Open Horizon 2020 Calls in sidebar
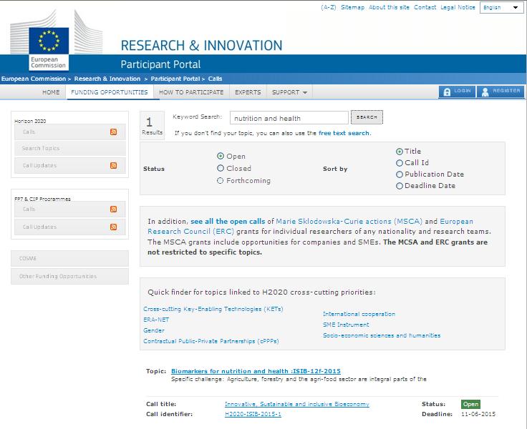527x429 pixels. click(70, 132)
